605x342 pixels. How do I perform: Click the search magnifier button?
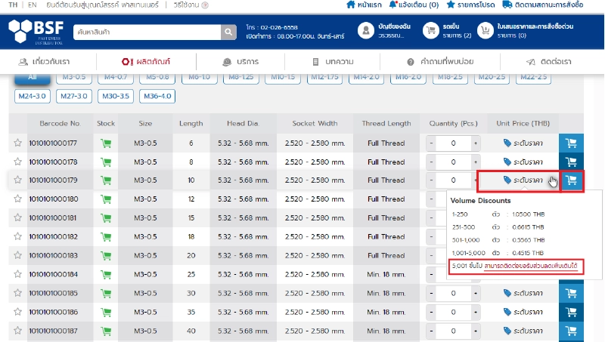(x=229, y=32)
